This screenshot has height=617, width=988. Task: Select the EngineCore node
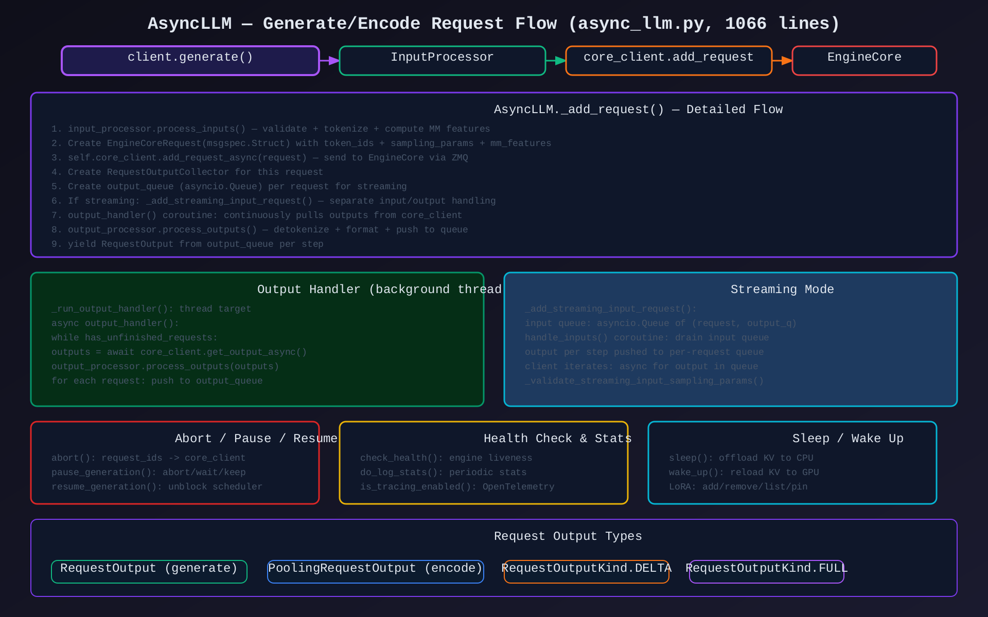pos(864,61)
